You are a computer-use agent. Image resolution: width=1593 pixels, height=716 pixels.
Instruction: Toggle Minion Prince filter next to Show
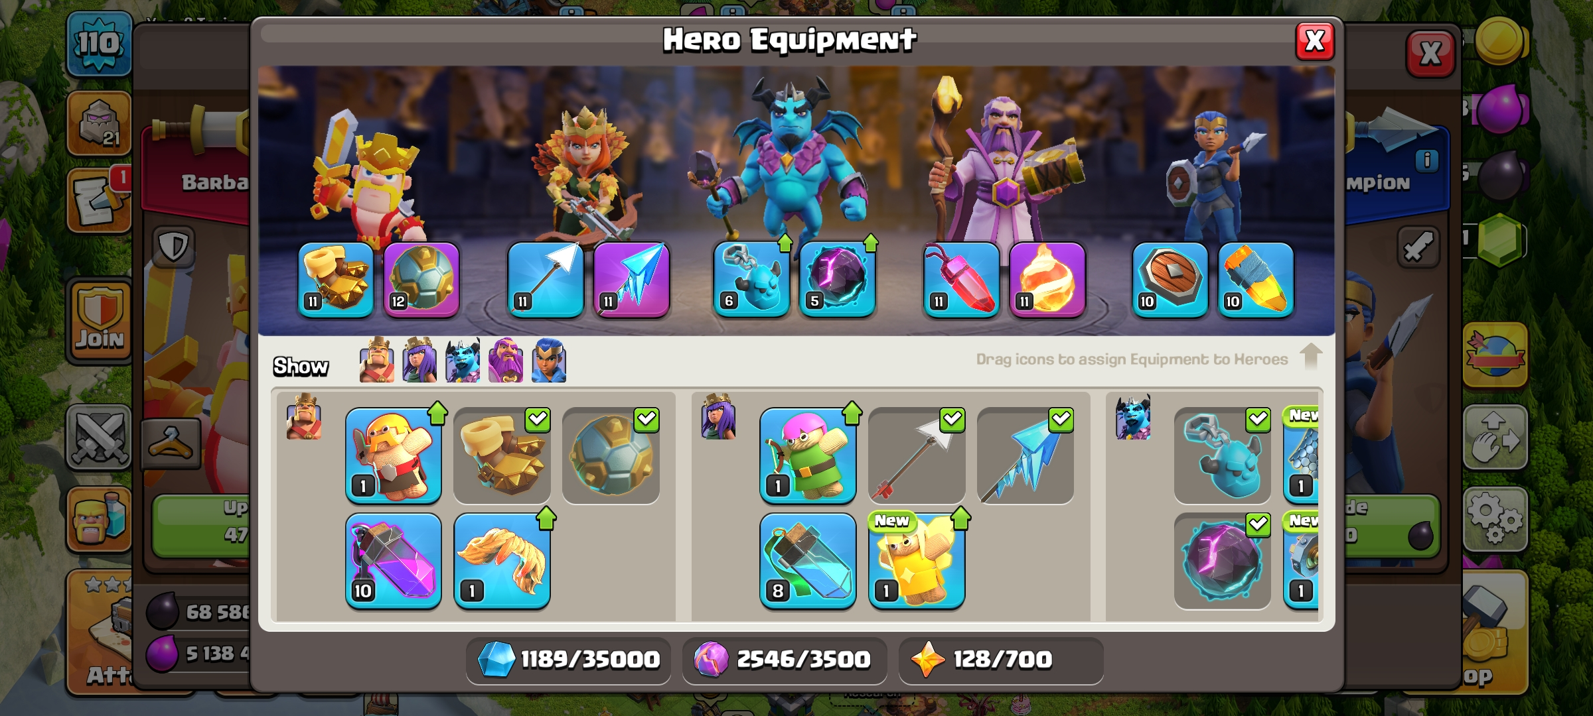(463, 361)
